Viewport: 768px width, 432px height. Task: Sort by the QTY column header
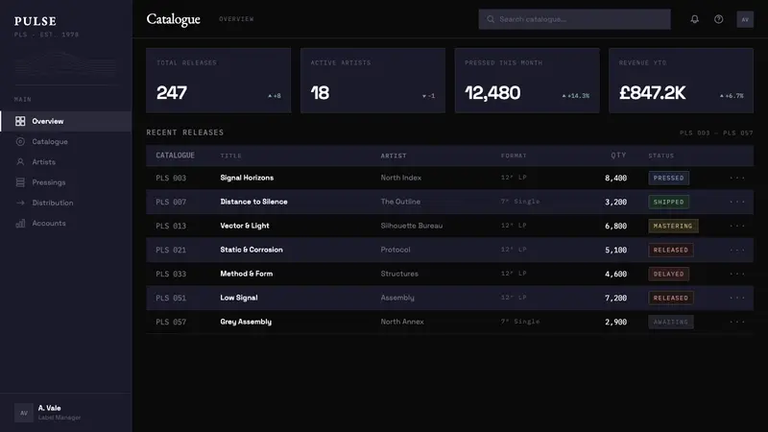pos(618,156)
